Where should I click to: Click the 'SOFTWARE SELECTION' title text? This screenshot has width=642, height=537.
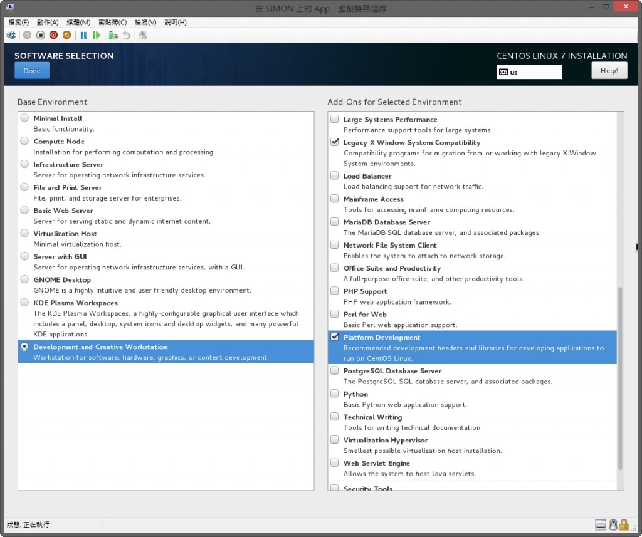64,56
